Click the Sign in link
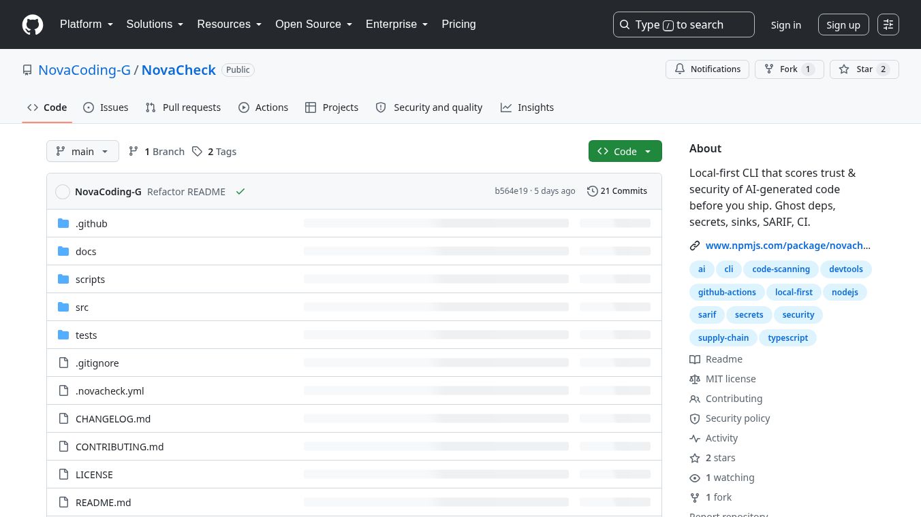The image size is (921, 517). pos(786,25)
